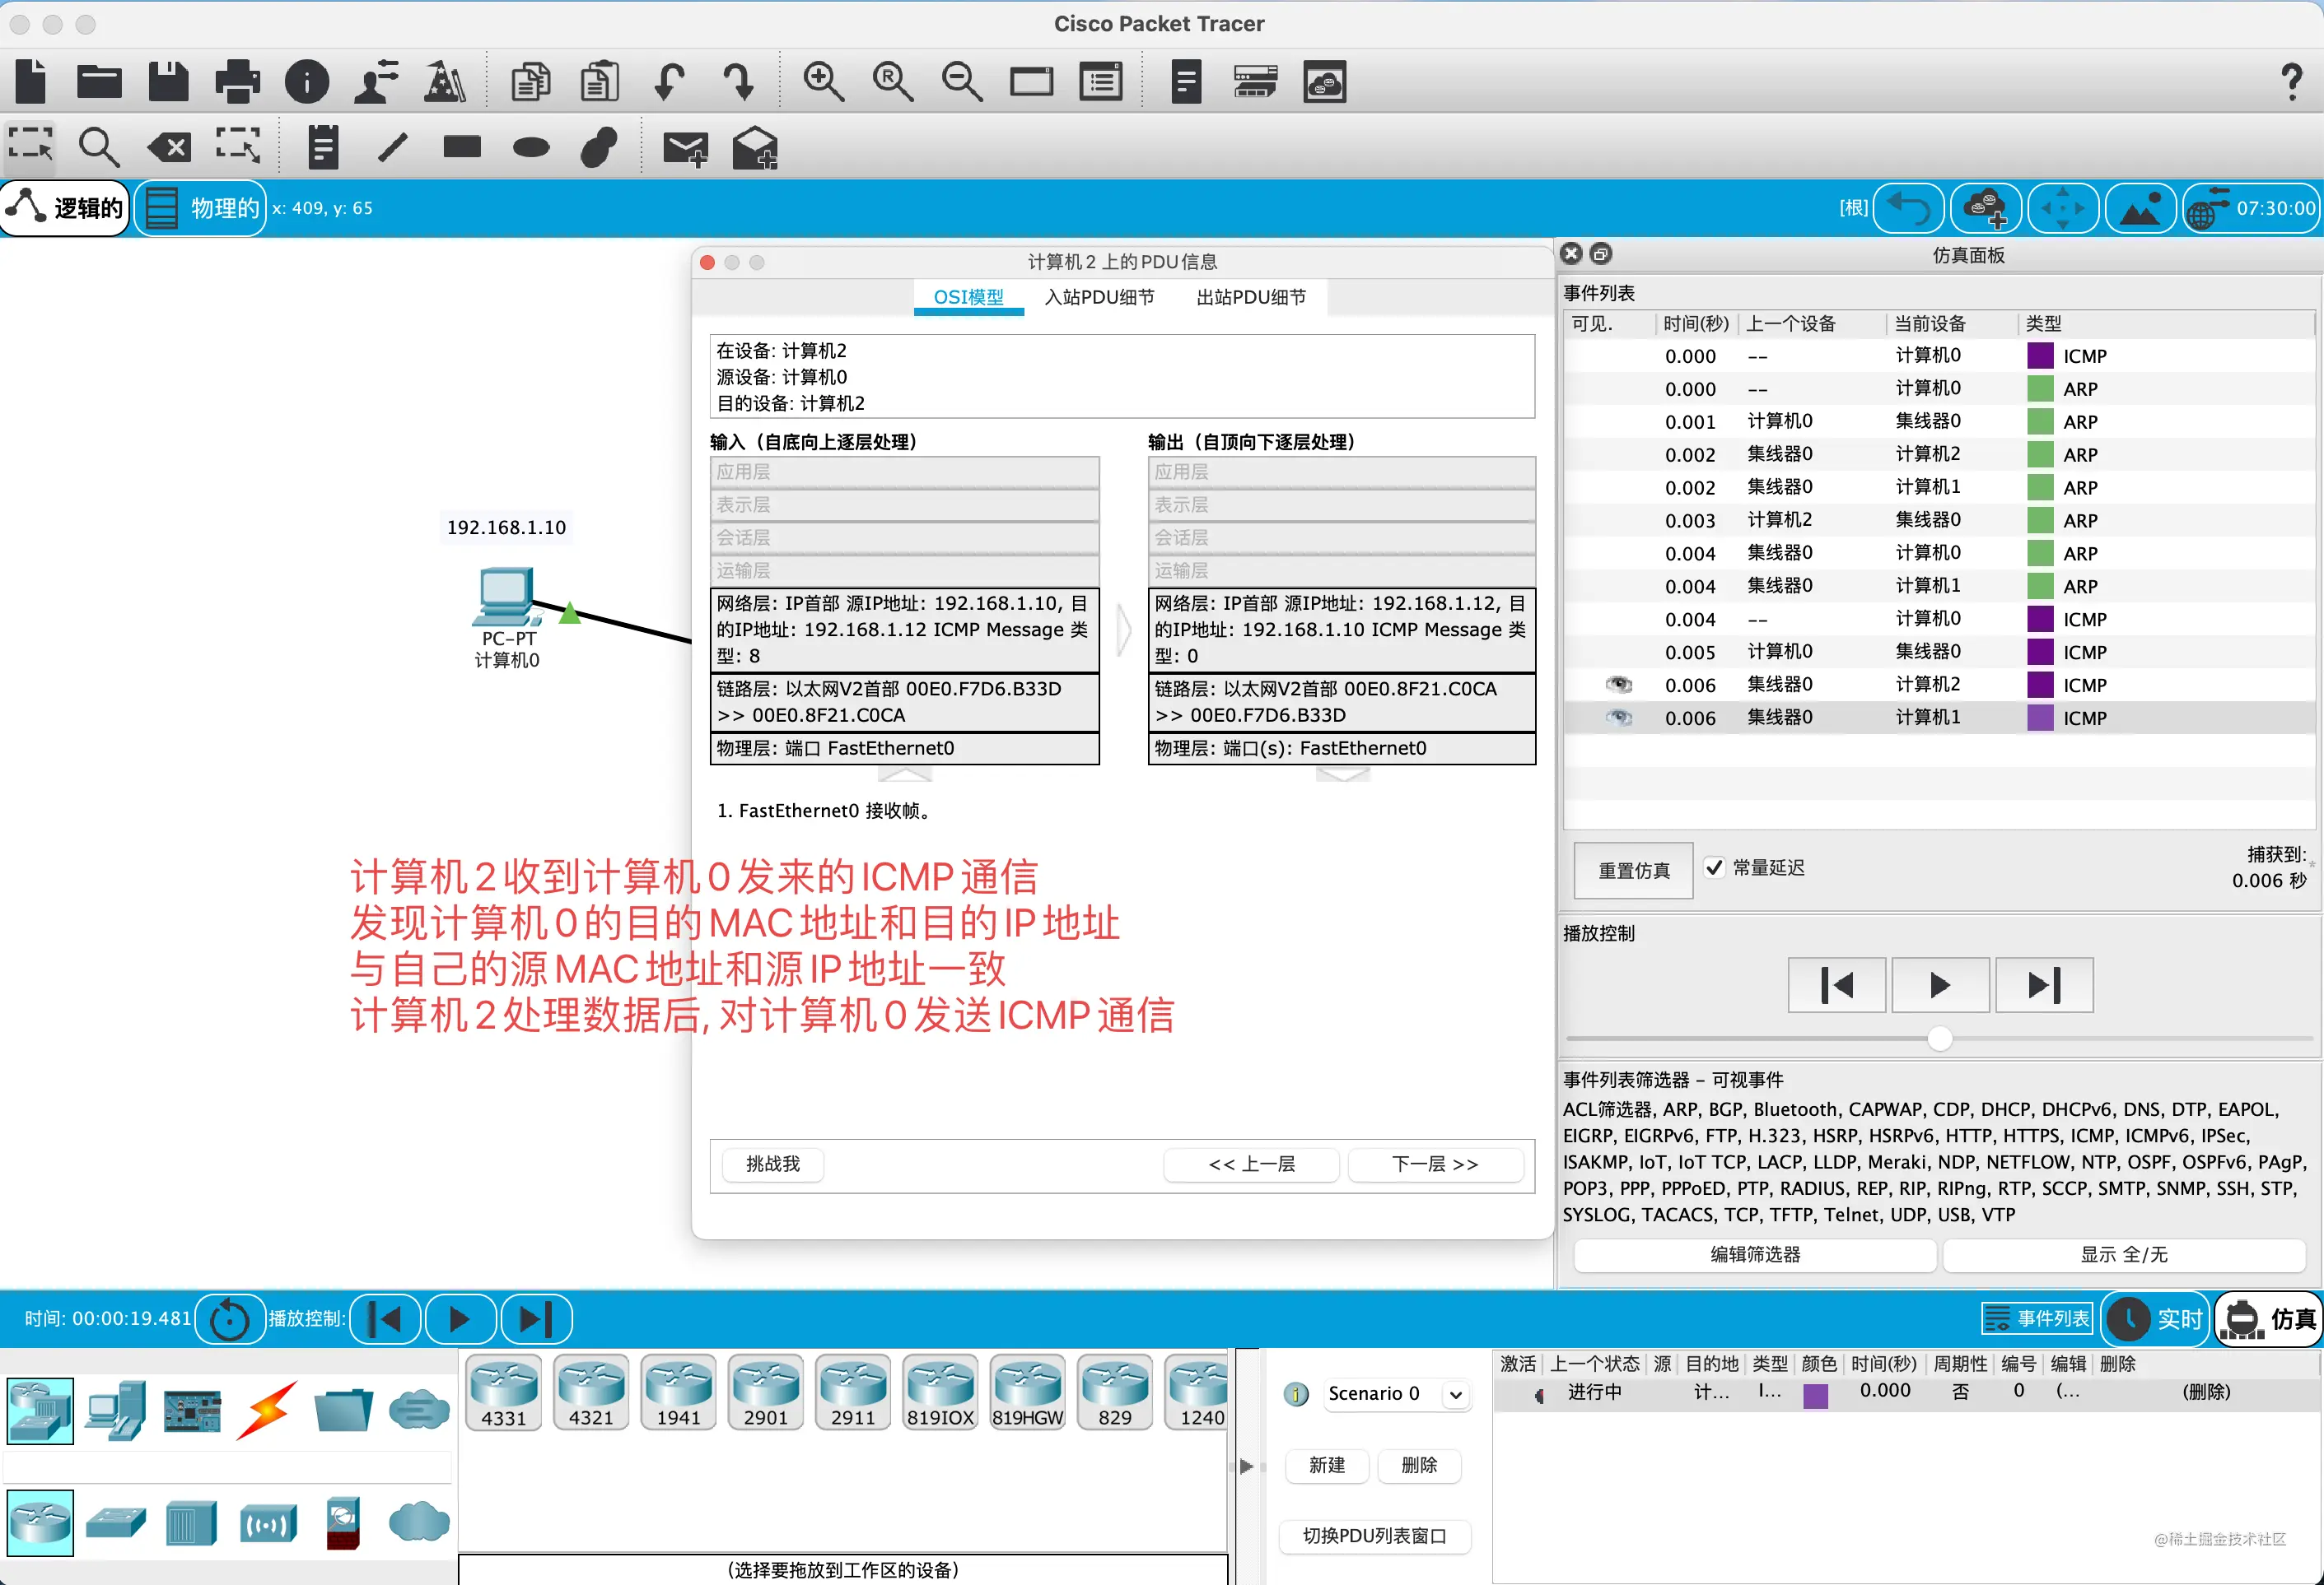Switch to the 物理的 workspace tab
2324x1585 pixels.
(x=201, y=208)
